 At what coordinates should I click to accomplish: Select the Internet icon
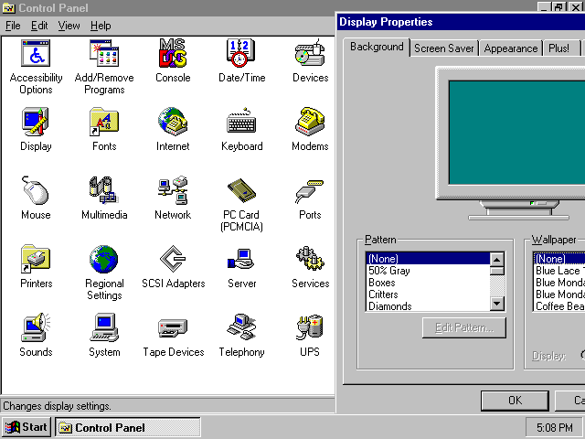coord(173,122)
